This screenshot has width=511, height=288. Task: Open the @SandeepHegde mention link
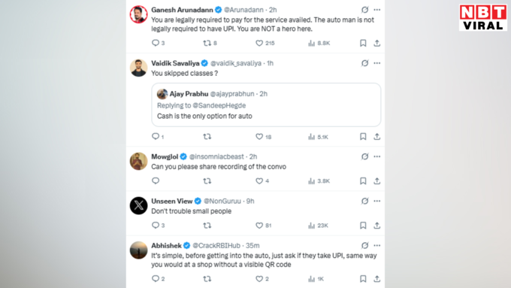coord(219,105)
